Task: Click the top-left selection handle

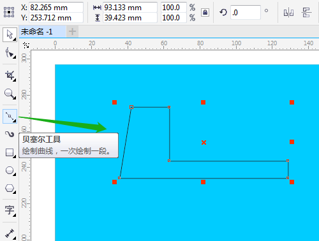Action: 114,103
